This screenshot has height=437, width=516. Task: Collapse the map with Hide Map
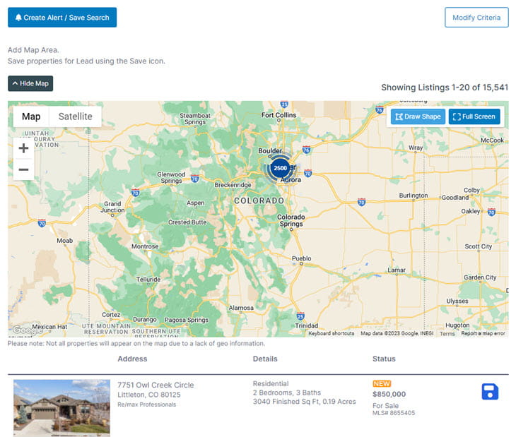click(30, 83)
